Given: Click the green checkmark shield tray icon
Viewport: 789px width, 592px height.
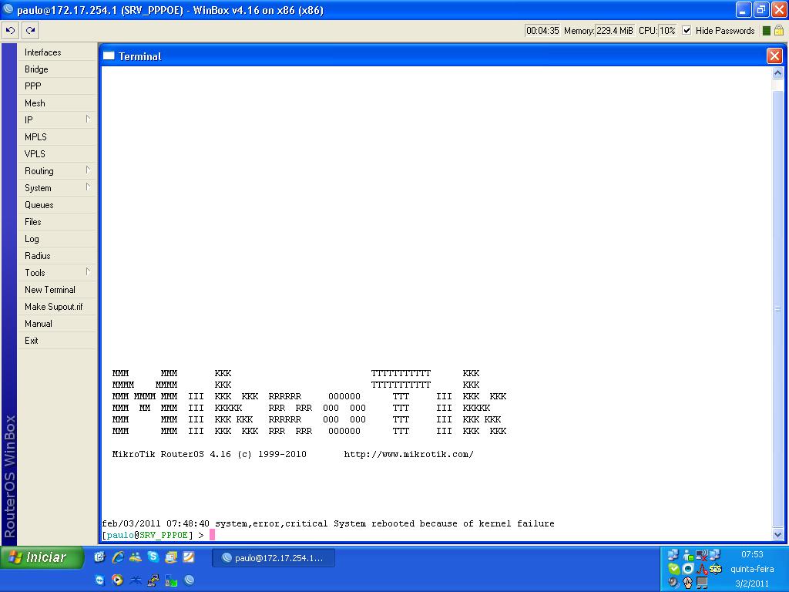Looking at the screenshot, I should pyautogui.click(x=673, y=569).
